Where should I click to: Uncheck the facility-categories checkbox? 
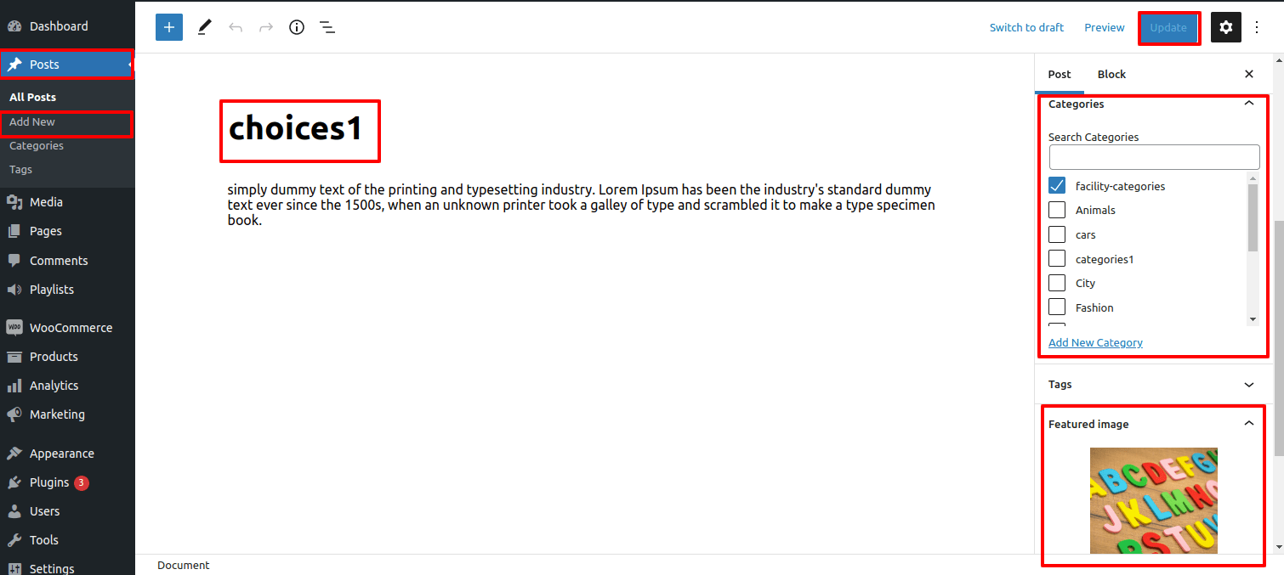(1057, 186)
